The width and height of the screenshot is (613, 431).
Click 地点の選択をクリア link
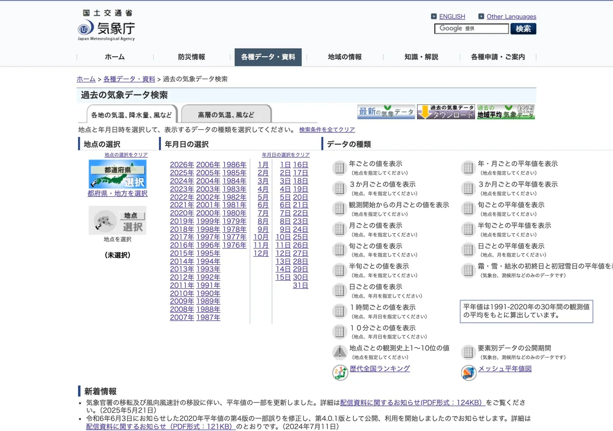126,155
